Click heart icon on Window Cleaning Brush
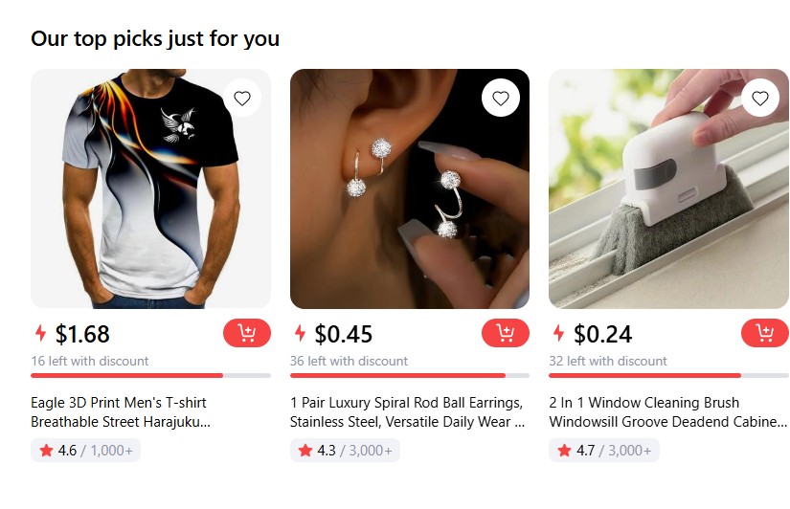790x509 pixels. [760, 98]
